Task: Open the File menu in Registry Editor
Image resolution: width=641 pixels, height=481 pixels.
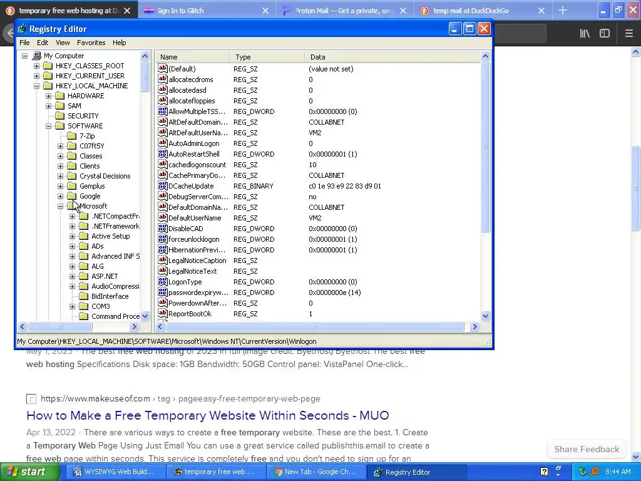Action: (x=24, y=43)
